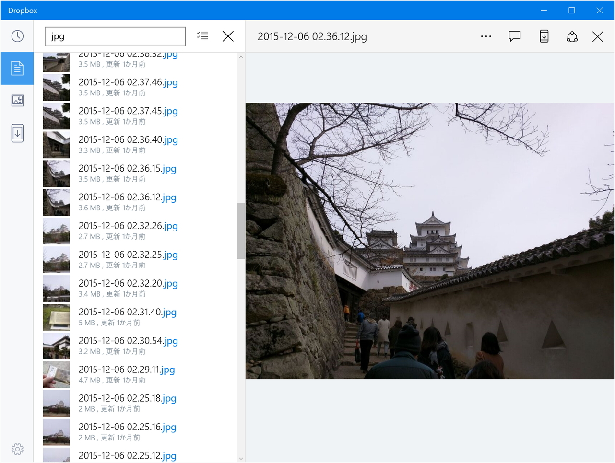Minimize the Dropbox window
The width and height of the screenshot is (615, 463).
(x=544, y=10)
